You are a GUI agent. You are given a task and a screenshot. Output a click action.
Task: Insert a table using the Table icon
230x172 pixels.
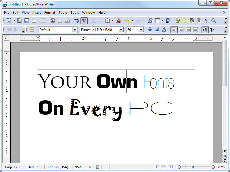[158, 21]
